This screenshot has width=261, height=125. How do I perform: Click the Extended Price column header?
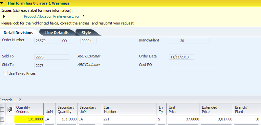(x=216, y=109)
